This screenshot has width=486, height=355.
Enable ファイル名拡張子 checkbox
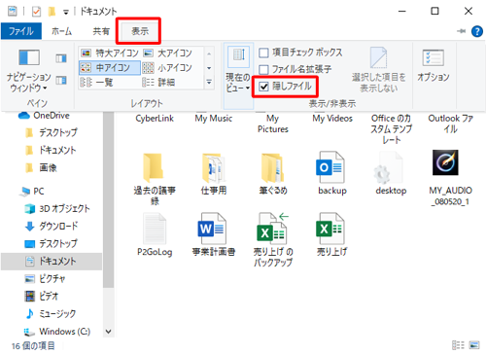click(263, 69)
